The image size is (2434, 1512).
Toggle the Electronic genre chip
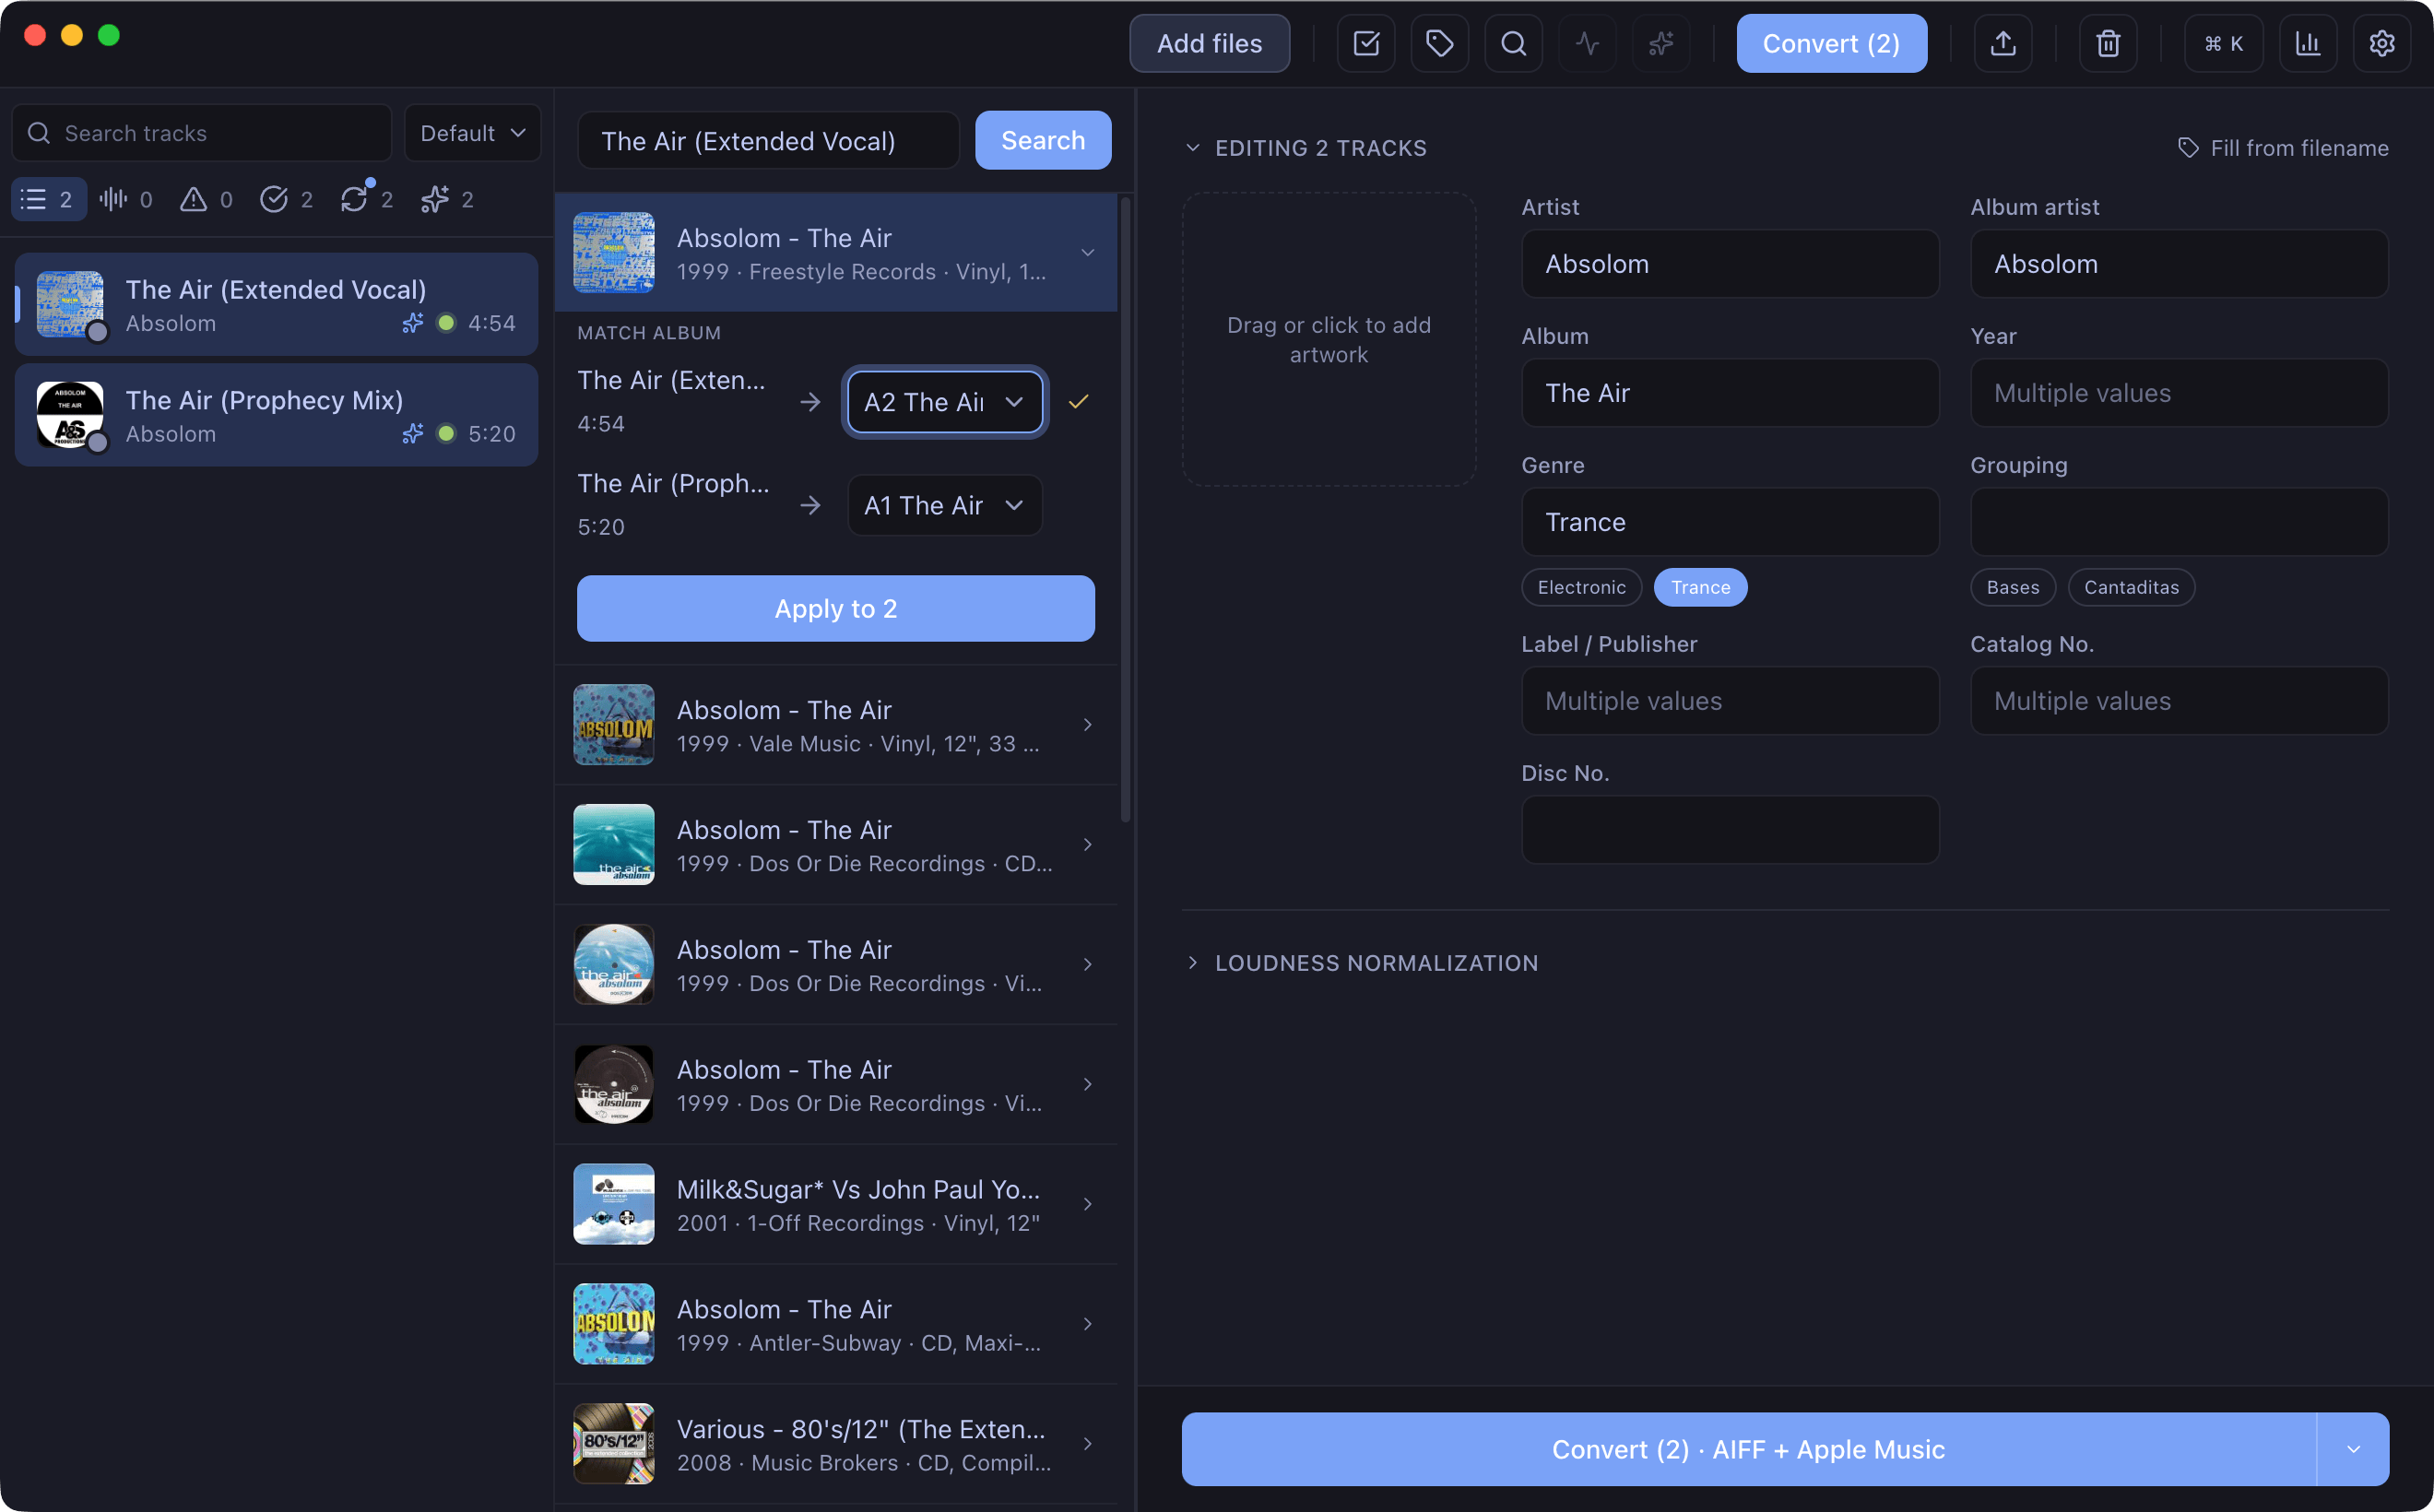pyautogui.click(x=1581, y=588)
